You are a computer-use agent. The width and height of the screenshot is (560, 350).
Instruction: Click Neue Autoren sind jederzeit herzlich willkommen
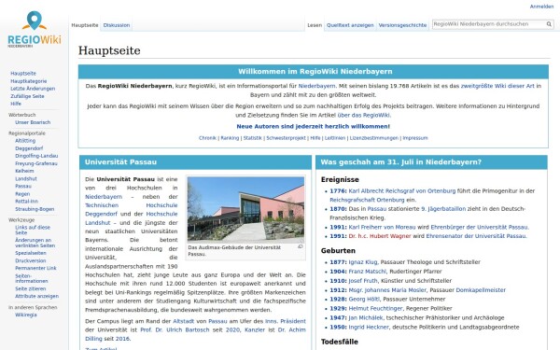[314, 126]
